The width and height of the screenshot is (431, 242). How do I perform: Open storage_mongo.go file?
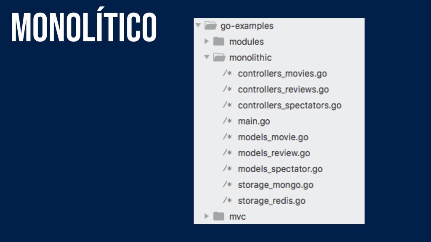[x=276, y=185]
